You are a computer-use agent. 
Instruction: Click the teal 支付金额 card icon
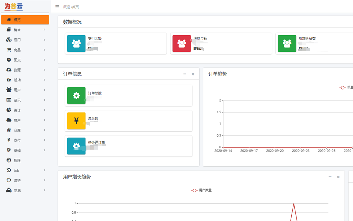click(x=76, y=44)
